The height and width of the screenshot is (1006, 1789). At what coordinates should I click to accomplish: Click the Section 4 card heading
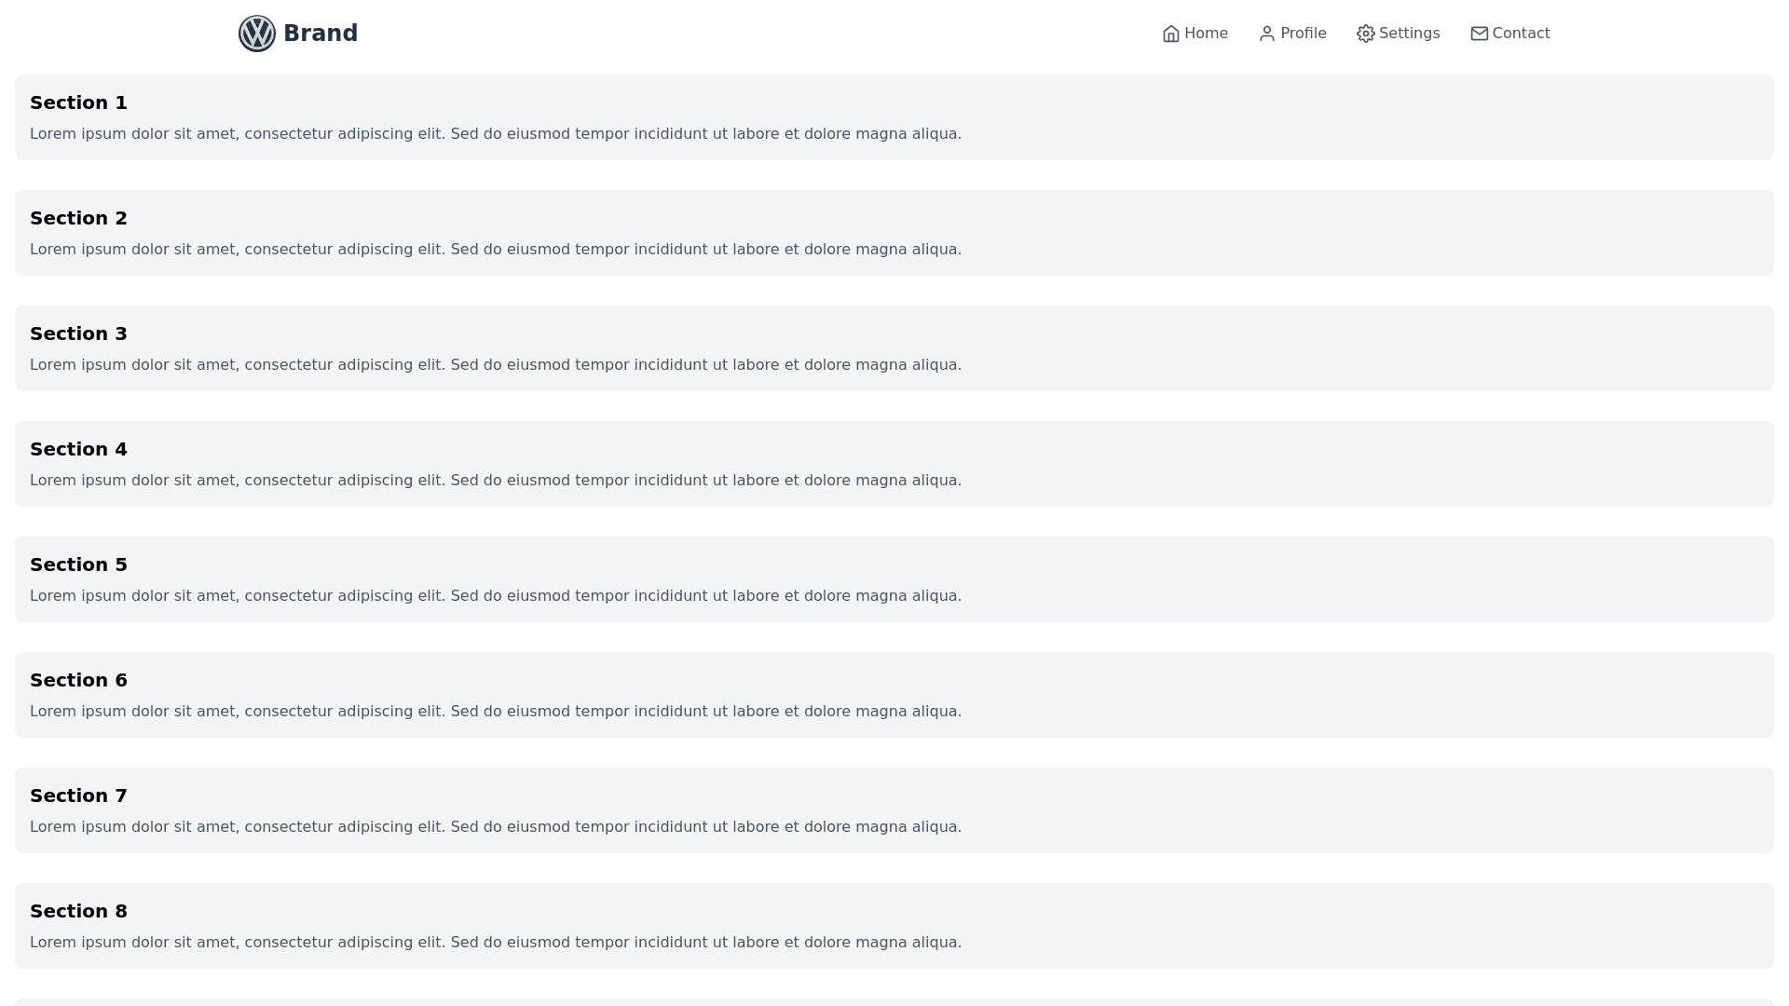point(78,449)
